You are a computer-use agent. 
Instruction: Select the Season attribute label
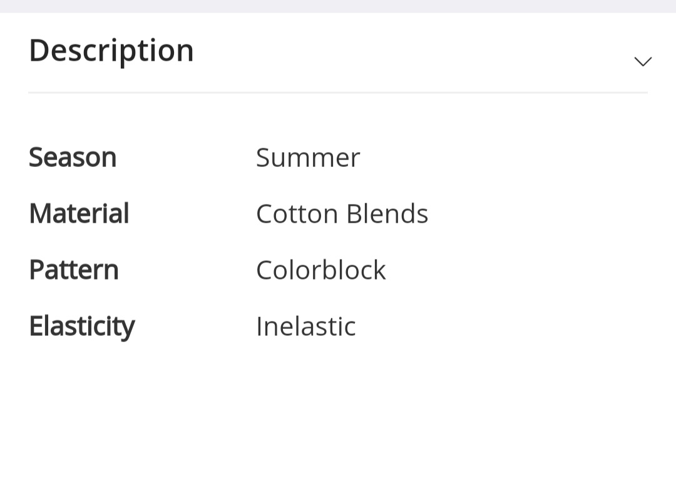tap(73, 157)
